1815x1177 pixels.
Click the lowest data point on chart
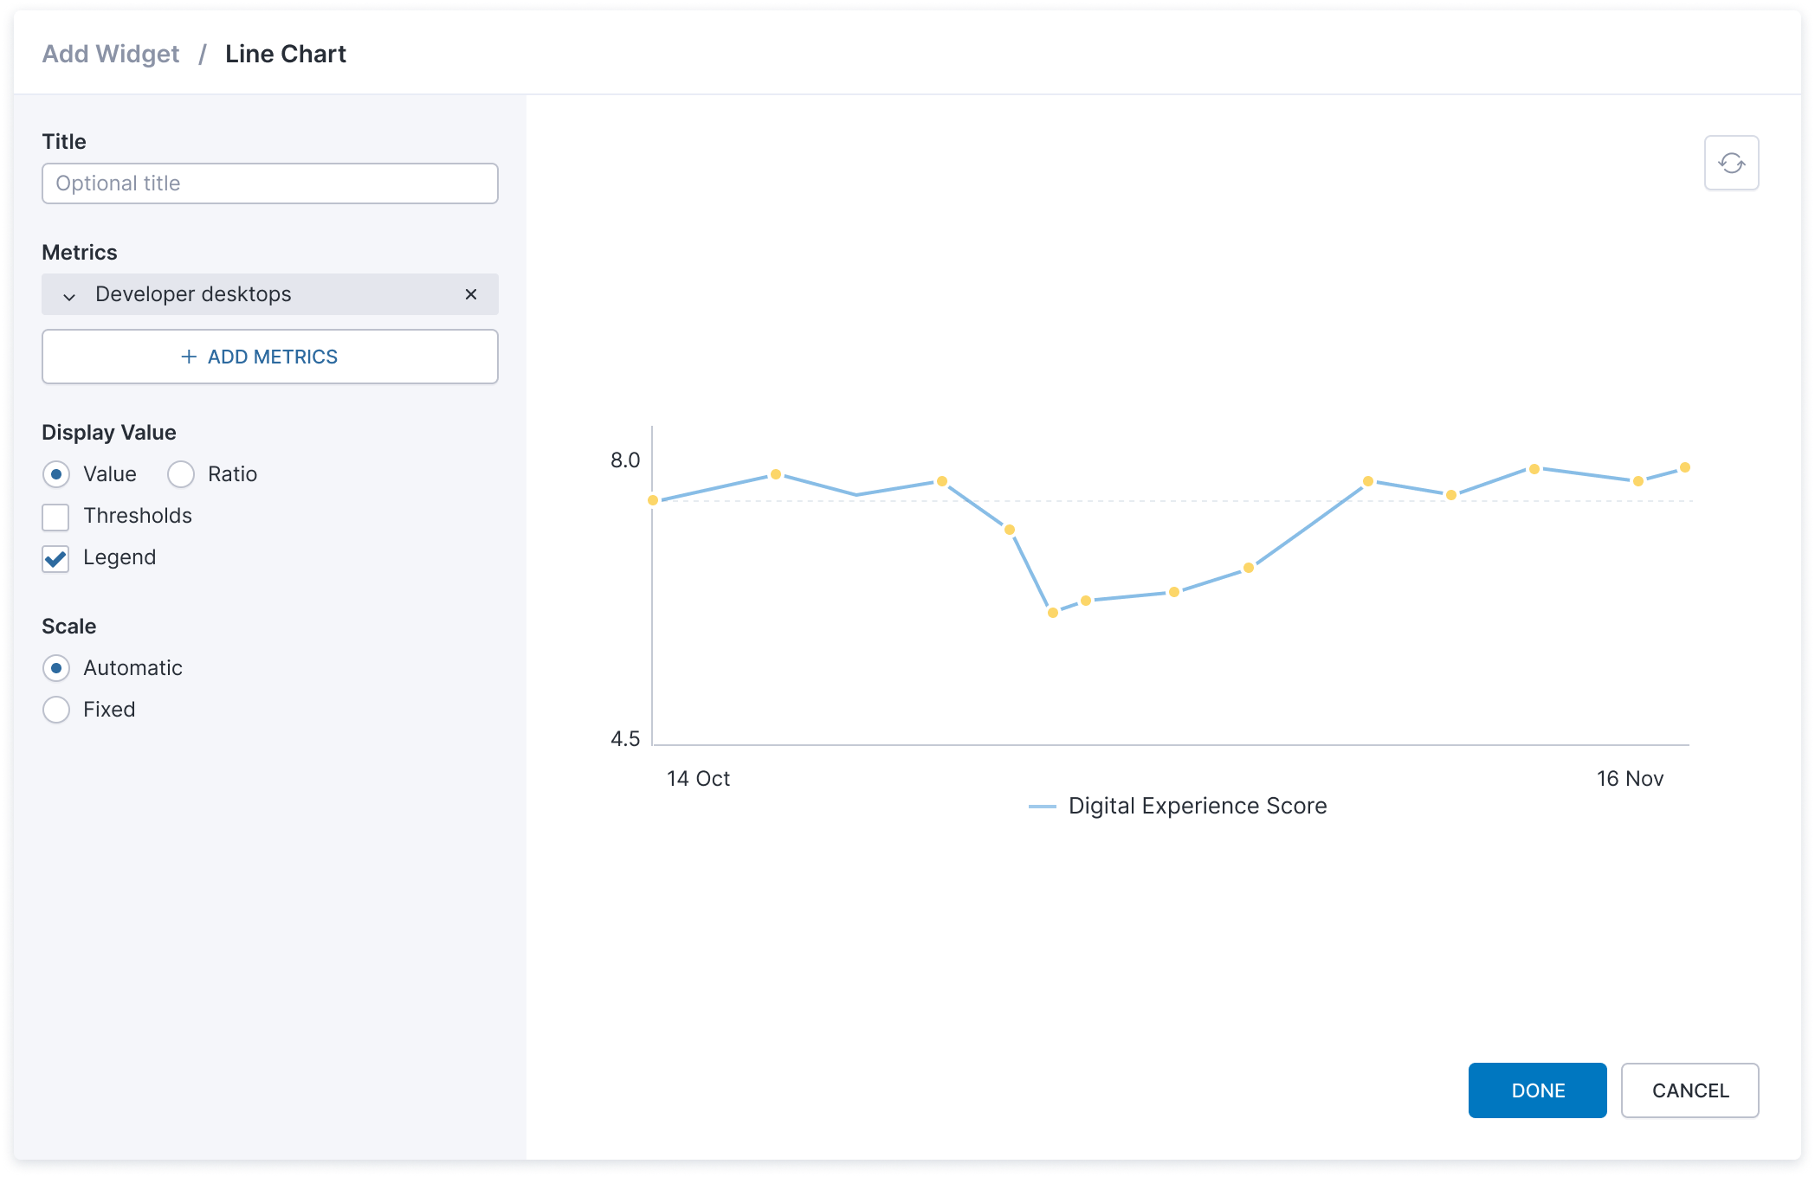1053,613
